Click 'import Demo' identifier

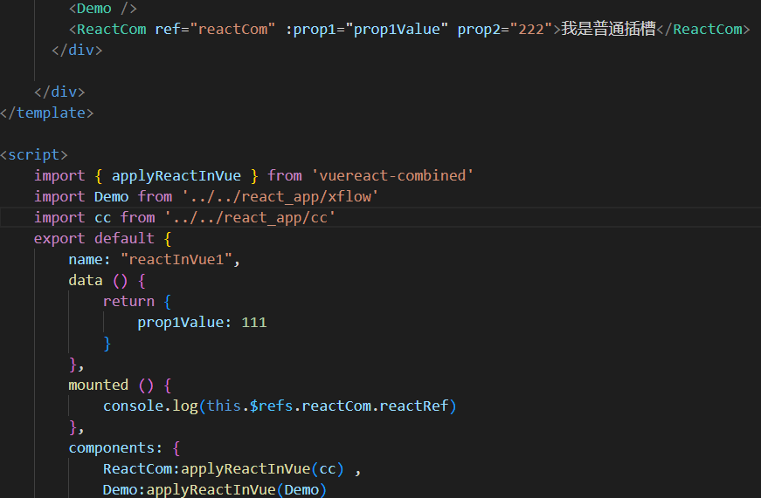(x=111, y=197)
